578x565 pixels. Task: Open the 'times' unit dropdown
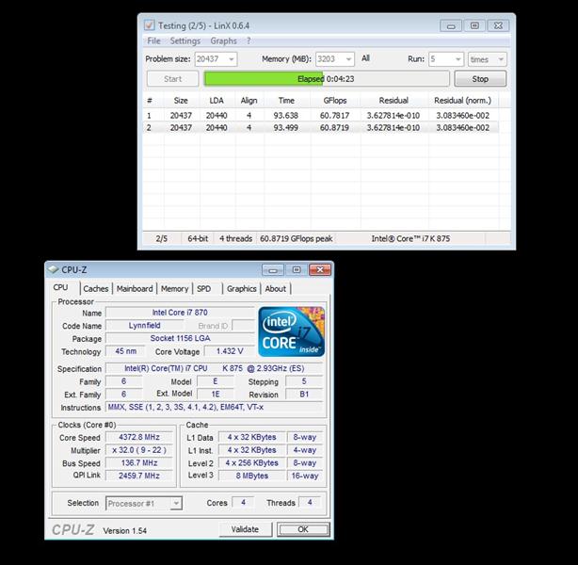pos(500,58)
